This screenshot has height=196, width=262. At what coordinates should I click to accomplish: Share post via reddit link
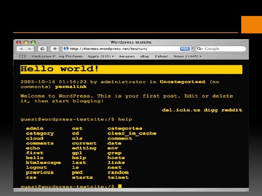232,110
